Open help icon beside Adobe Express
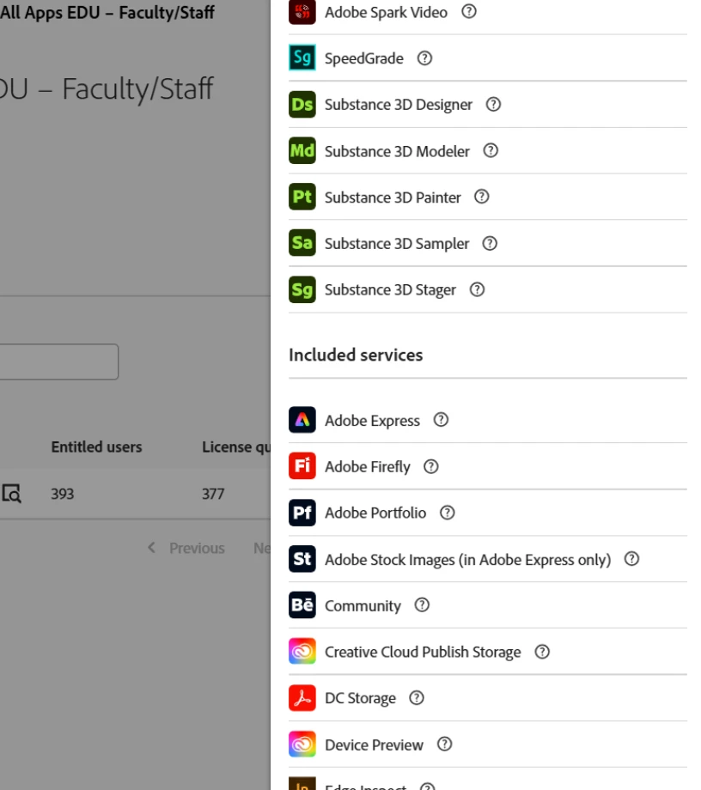This screenshot has width=701, height=790. (441, 420)
